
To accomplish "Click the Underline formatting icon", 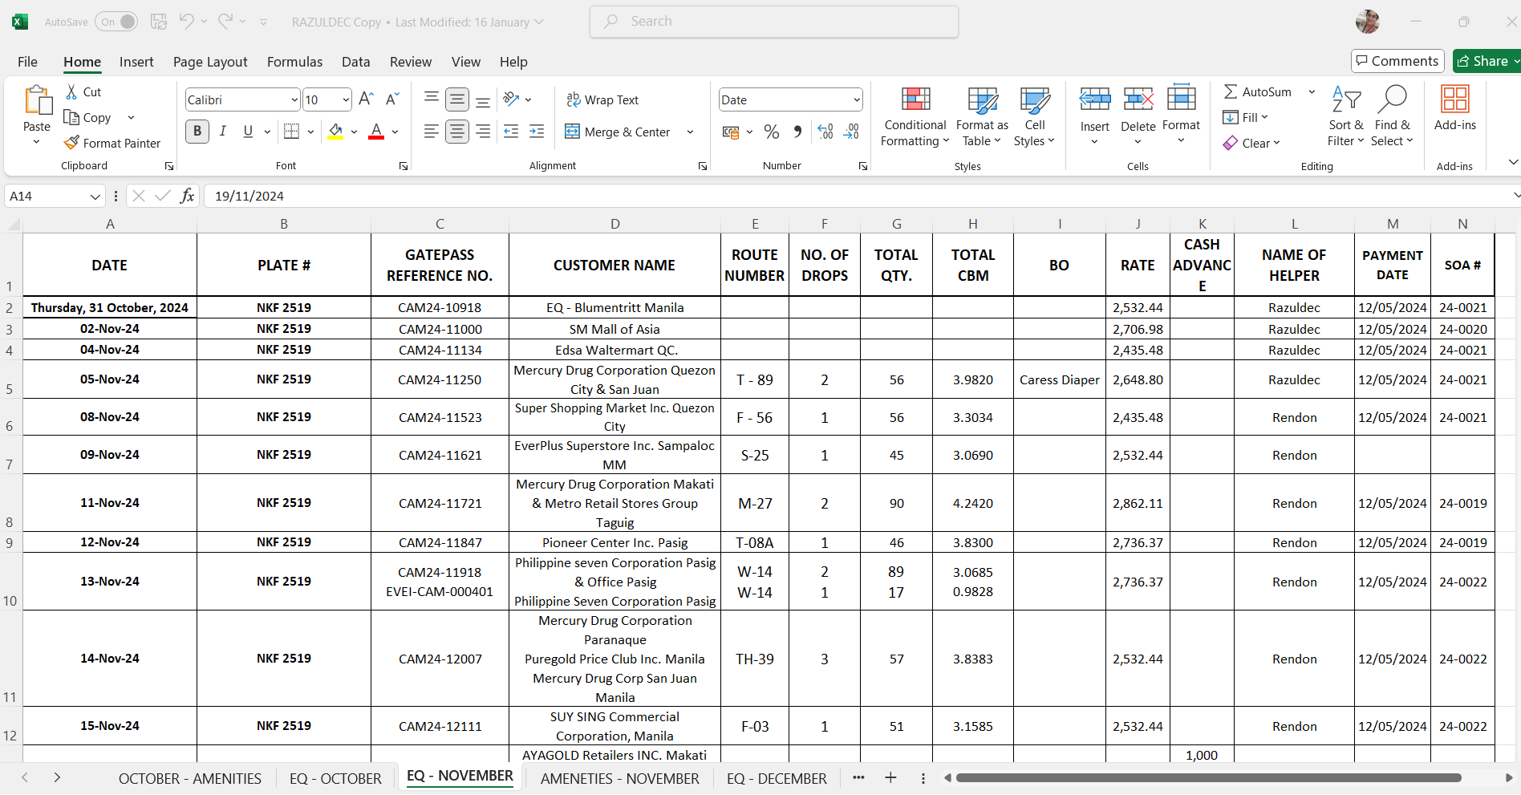I will click(248, 132).
